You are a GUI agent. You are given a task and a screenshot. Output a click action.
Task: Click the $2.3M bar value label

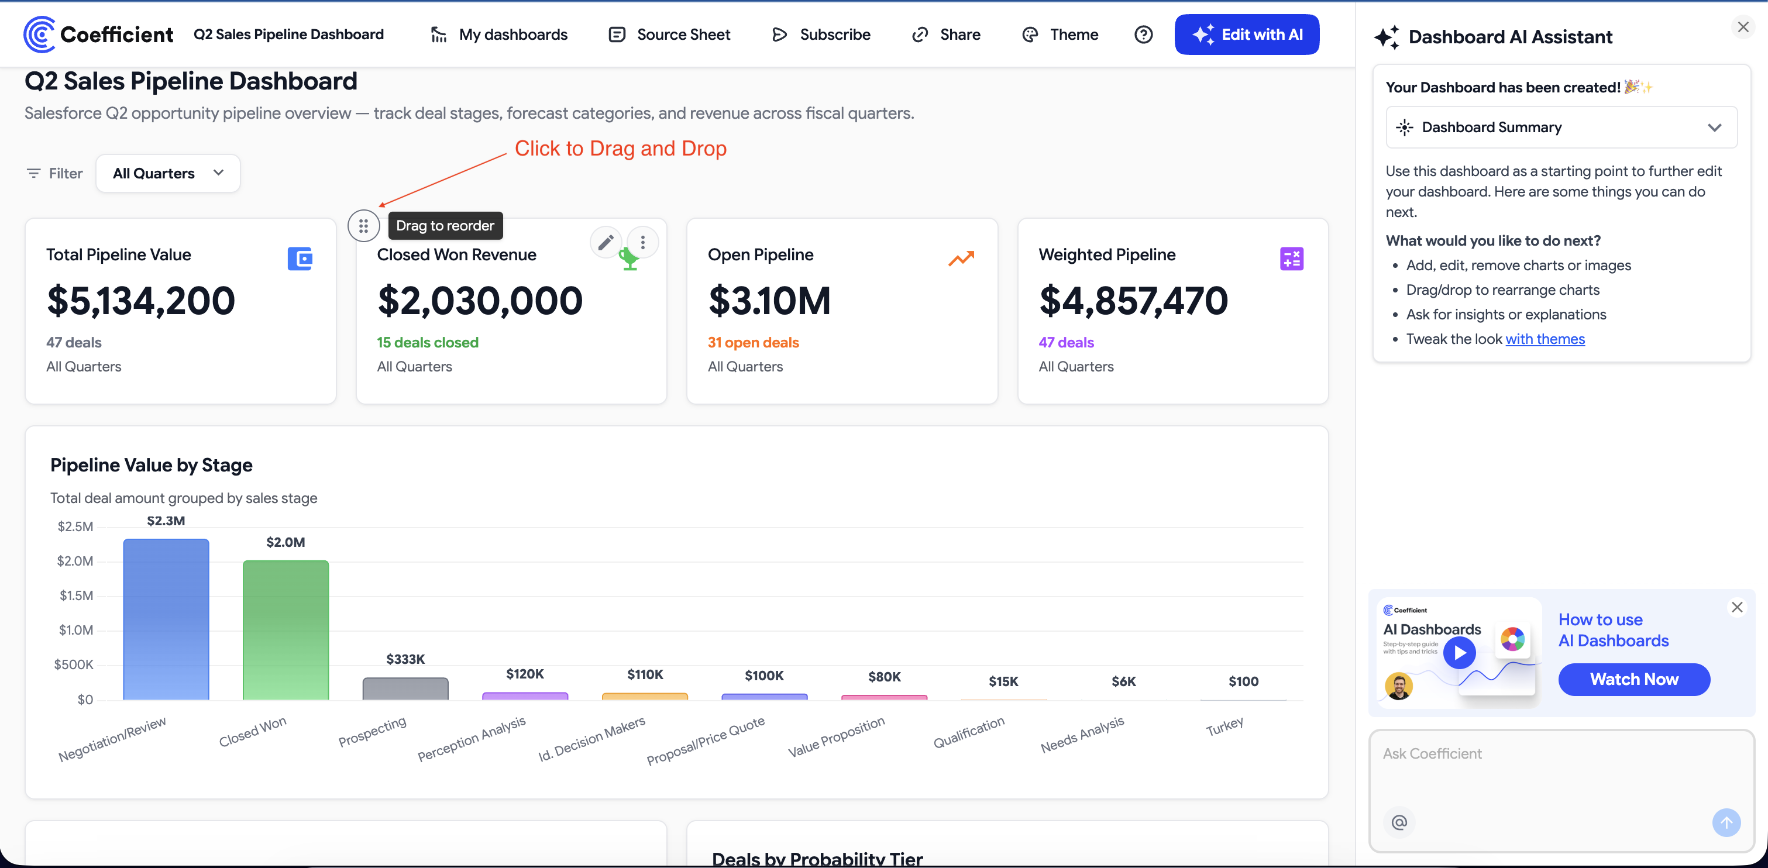pyautogui.click(x=166, y=521)
